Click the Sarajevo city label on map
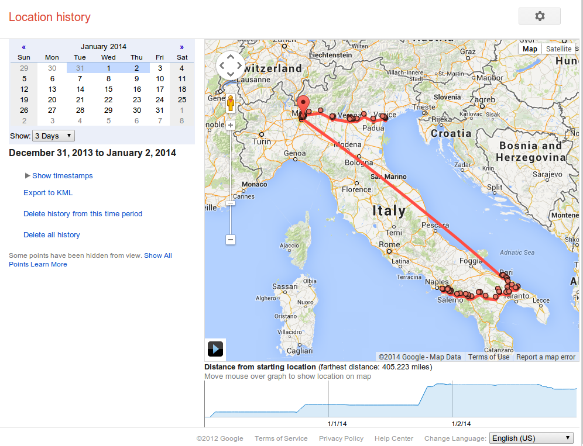The image size is (583, 446). pyautogui.click(x=547, y=174)
